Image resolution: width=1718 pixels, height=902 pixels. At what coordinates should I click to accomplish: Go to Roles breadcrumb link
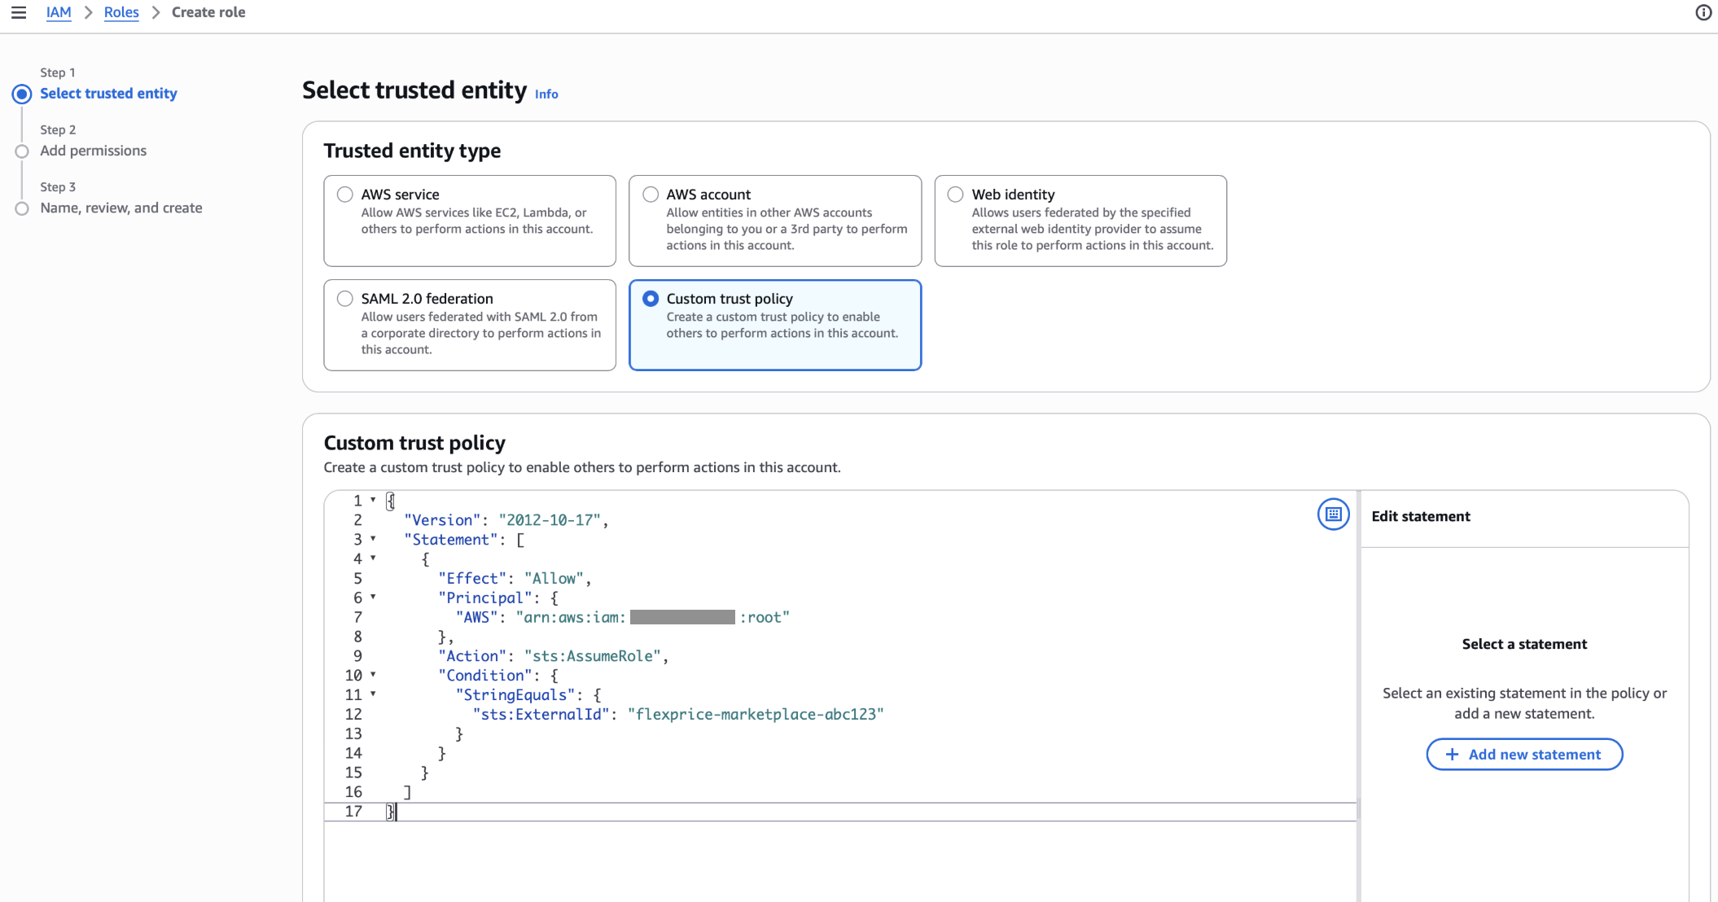[121, 12]
